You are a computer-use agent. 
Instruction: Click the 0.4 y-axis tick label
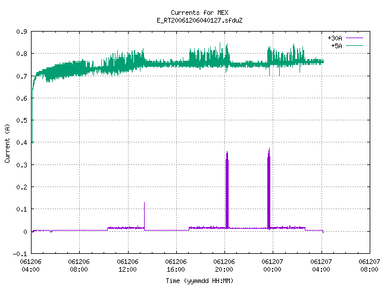(21, 142)
